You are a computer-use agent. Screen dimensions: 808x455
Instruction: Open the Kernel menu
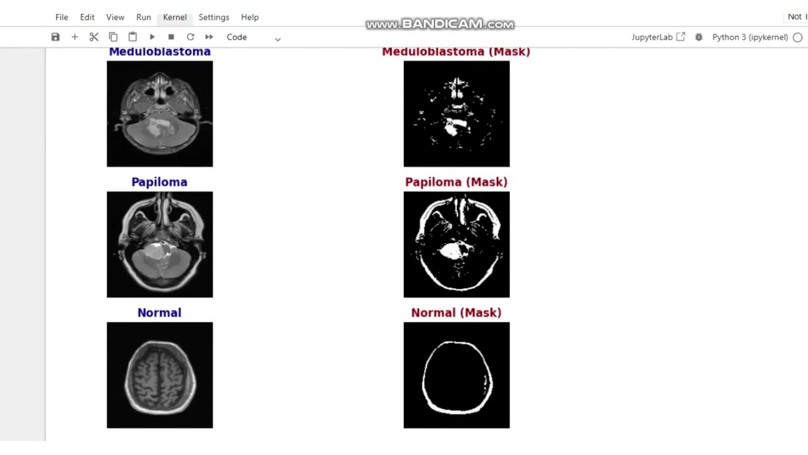coord(175,17)
